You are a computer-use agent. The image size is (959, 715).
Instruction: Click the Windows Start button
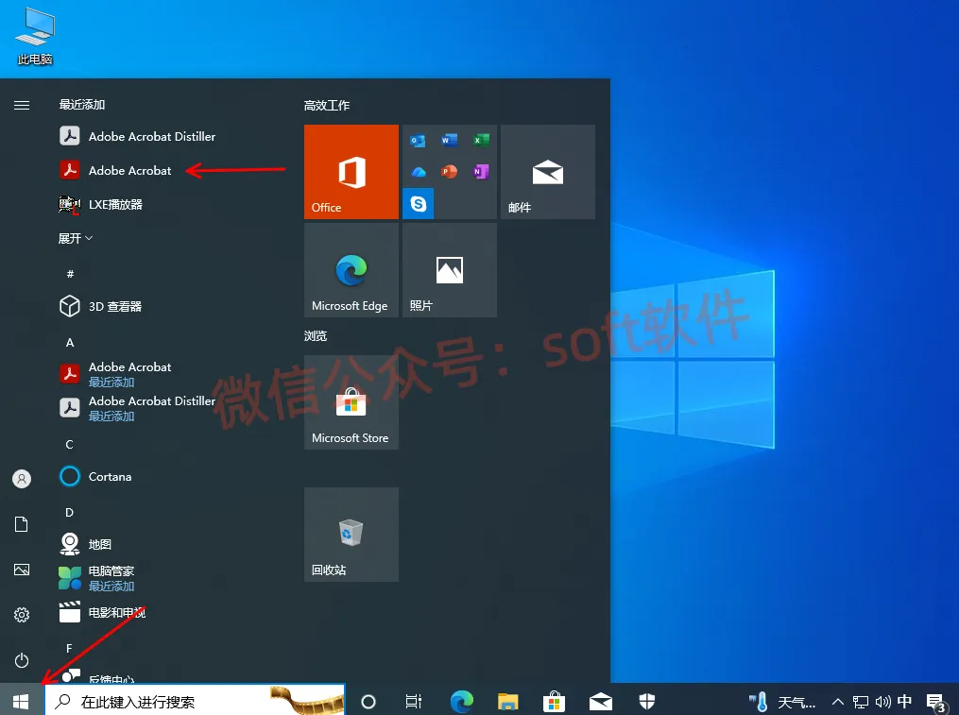(x=21, y=701)
